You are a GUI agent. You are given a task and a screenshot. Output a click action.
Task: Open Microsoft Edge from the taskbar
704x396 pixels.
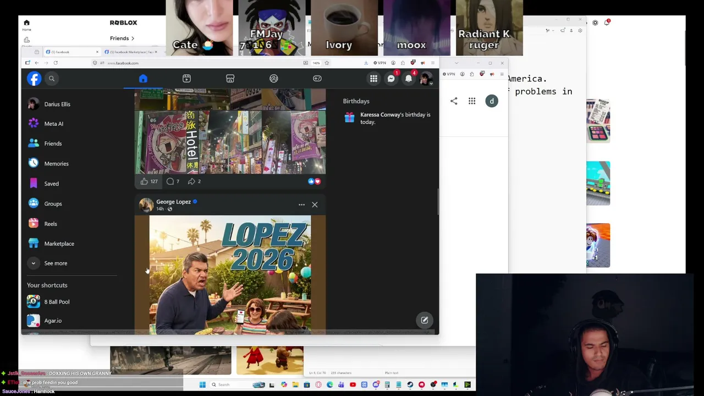[x=329, y=384]
